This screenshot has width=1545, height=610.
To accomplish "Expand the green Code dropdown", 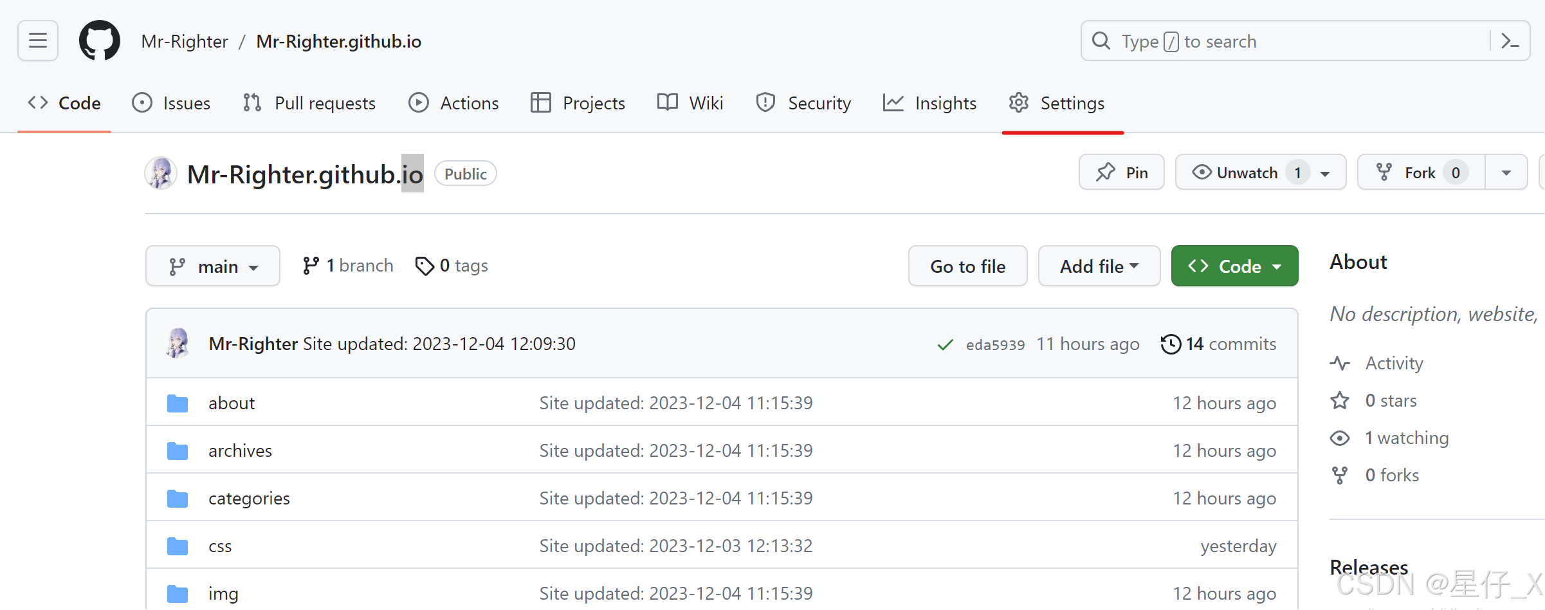I will tap(1234, 266).
